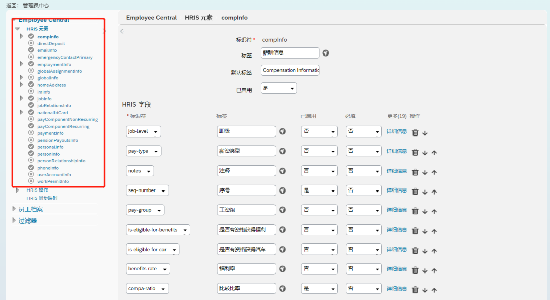Viewport: 550px width, 300px height.
Task: Click HRIS 元素 breadcrumb
Action: click(x=199, y=17)
